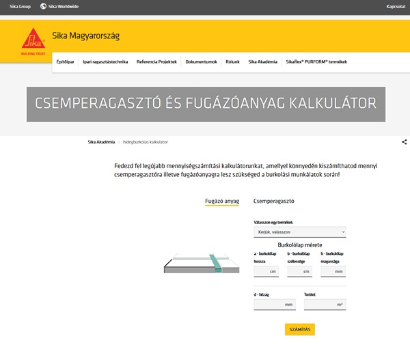Image resolution: width=410 pixels, height=347 pixels.
Task: Switch to the Csemperagasztó tab
Action: click(274, 202)
